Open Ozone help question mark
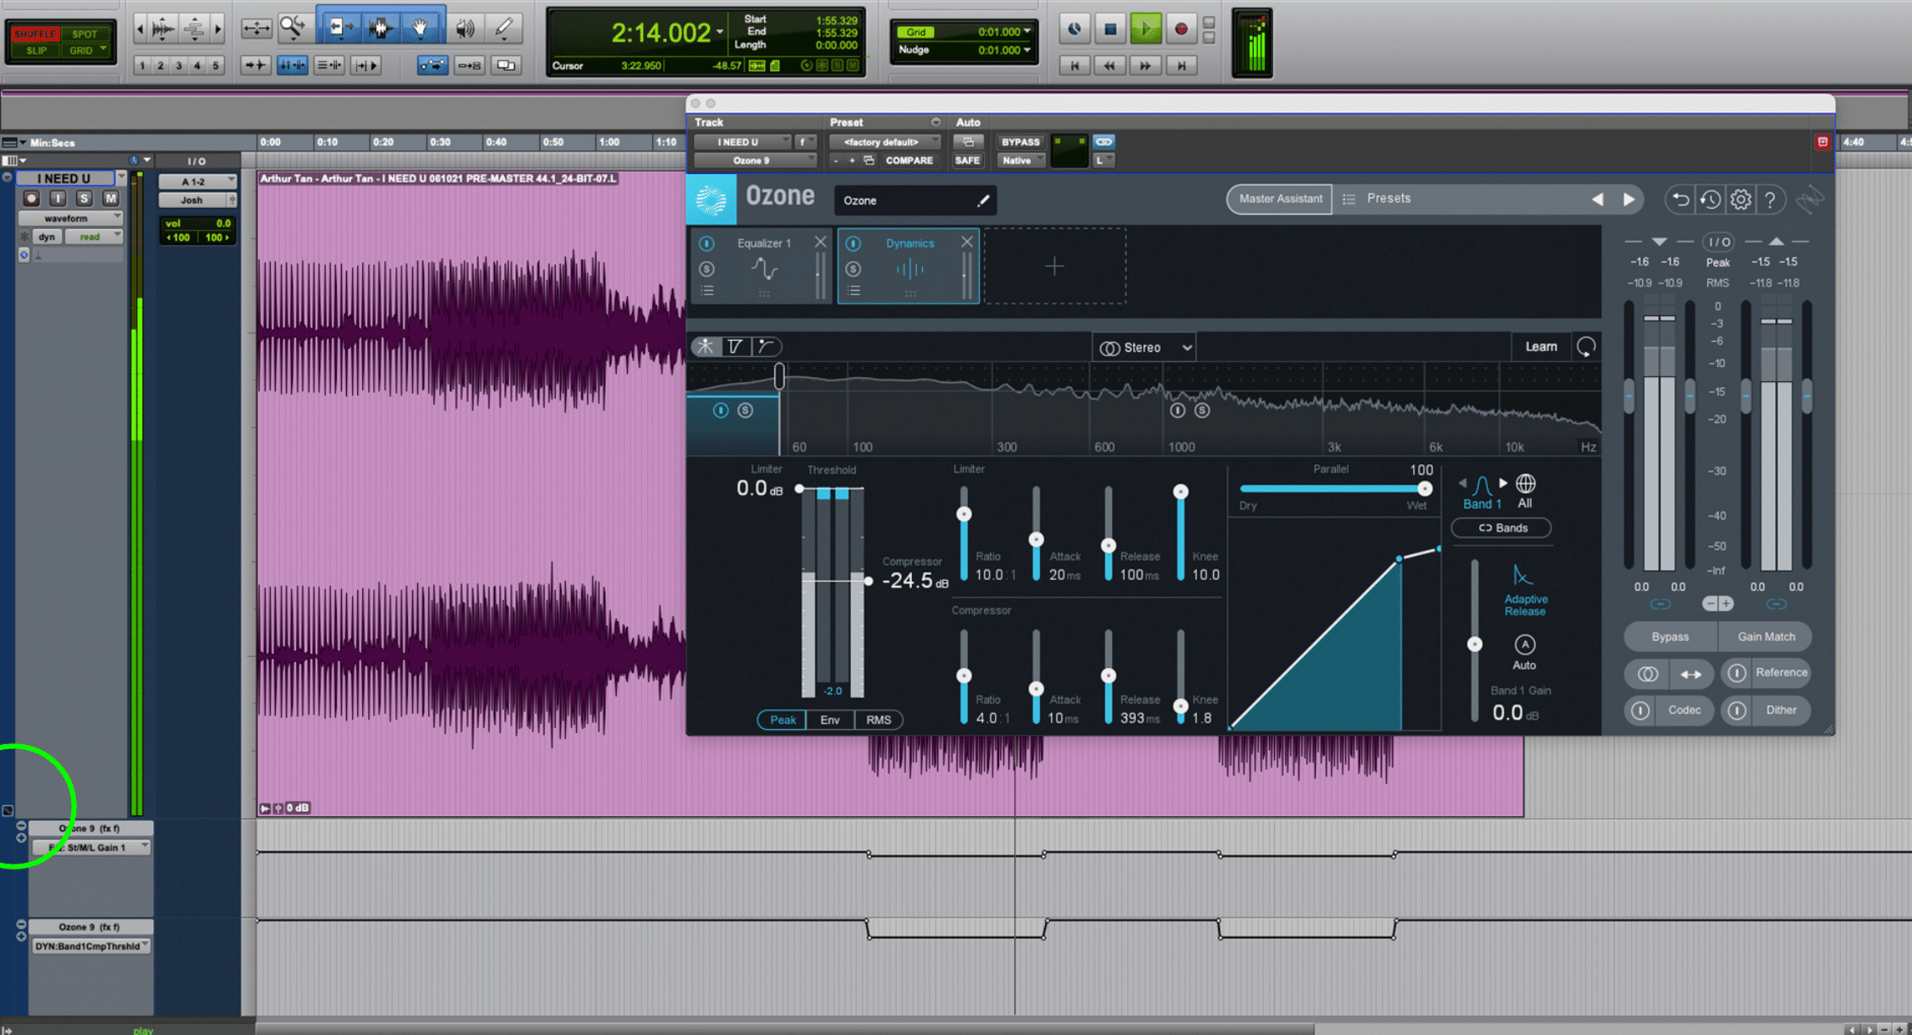 tap(1770, 200)
